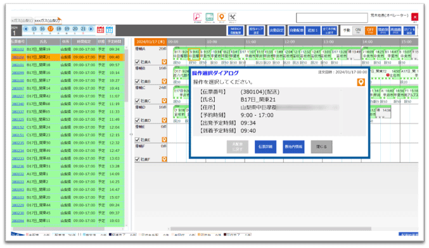Select date 19 in the week strip
Screen dimensions: 429x248
[67, 29]
